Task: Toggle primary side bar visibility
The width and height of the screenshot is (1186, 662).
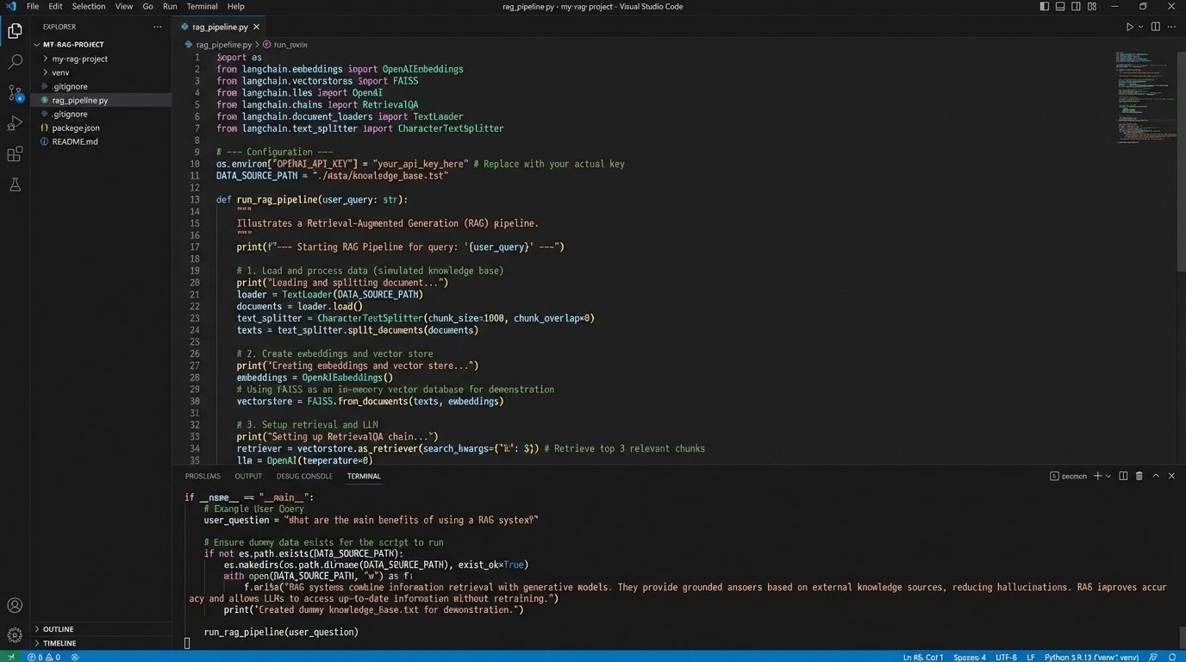Action: [1045, 6]
